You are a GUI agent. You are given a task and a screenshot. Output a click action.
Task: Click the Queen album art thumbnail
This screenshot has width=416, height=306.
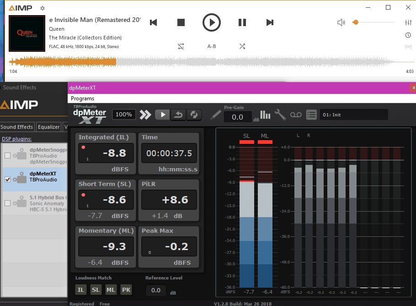point(27,33)
